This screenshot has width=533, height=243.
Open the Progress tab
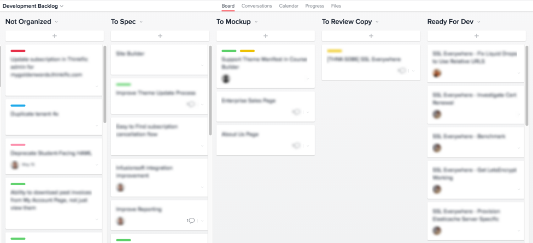(314, 6)
